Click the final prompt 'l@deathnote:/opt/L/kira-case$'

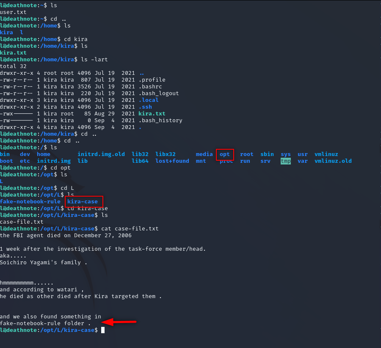tap(49, 330)
